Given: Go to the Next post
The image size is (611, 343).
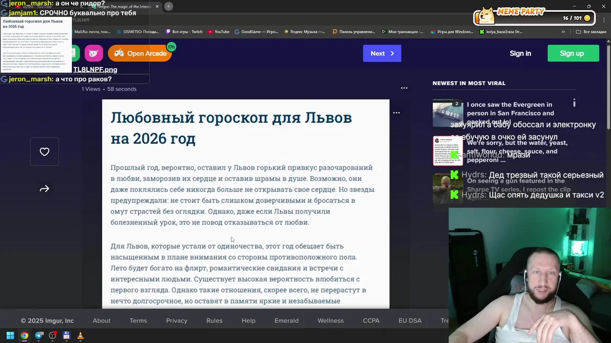Looking at the screenshot, I should pos(382,53).
